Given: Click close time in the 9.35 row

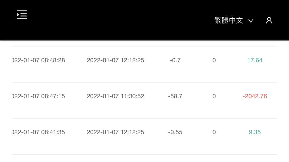Looking at the screenshot, I should [115, 132].
